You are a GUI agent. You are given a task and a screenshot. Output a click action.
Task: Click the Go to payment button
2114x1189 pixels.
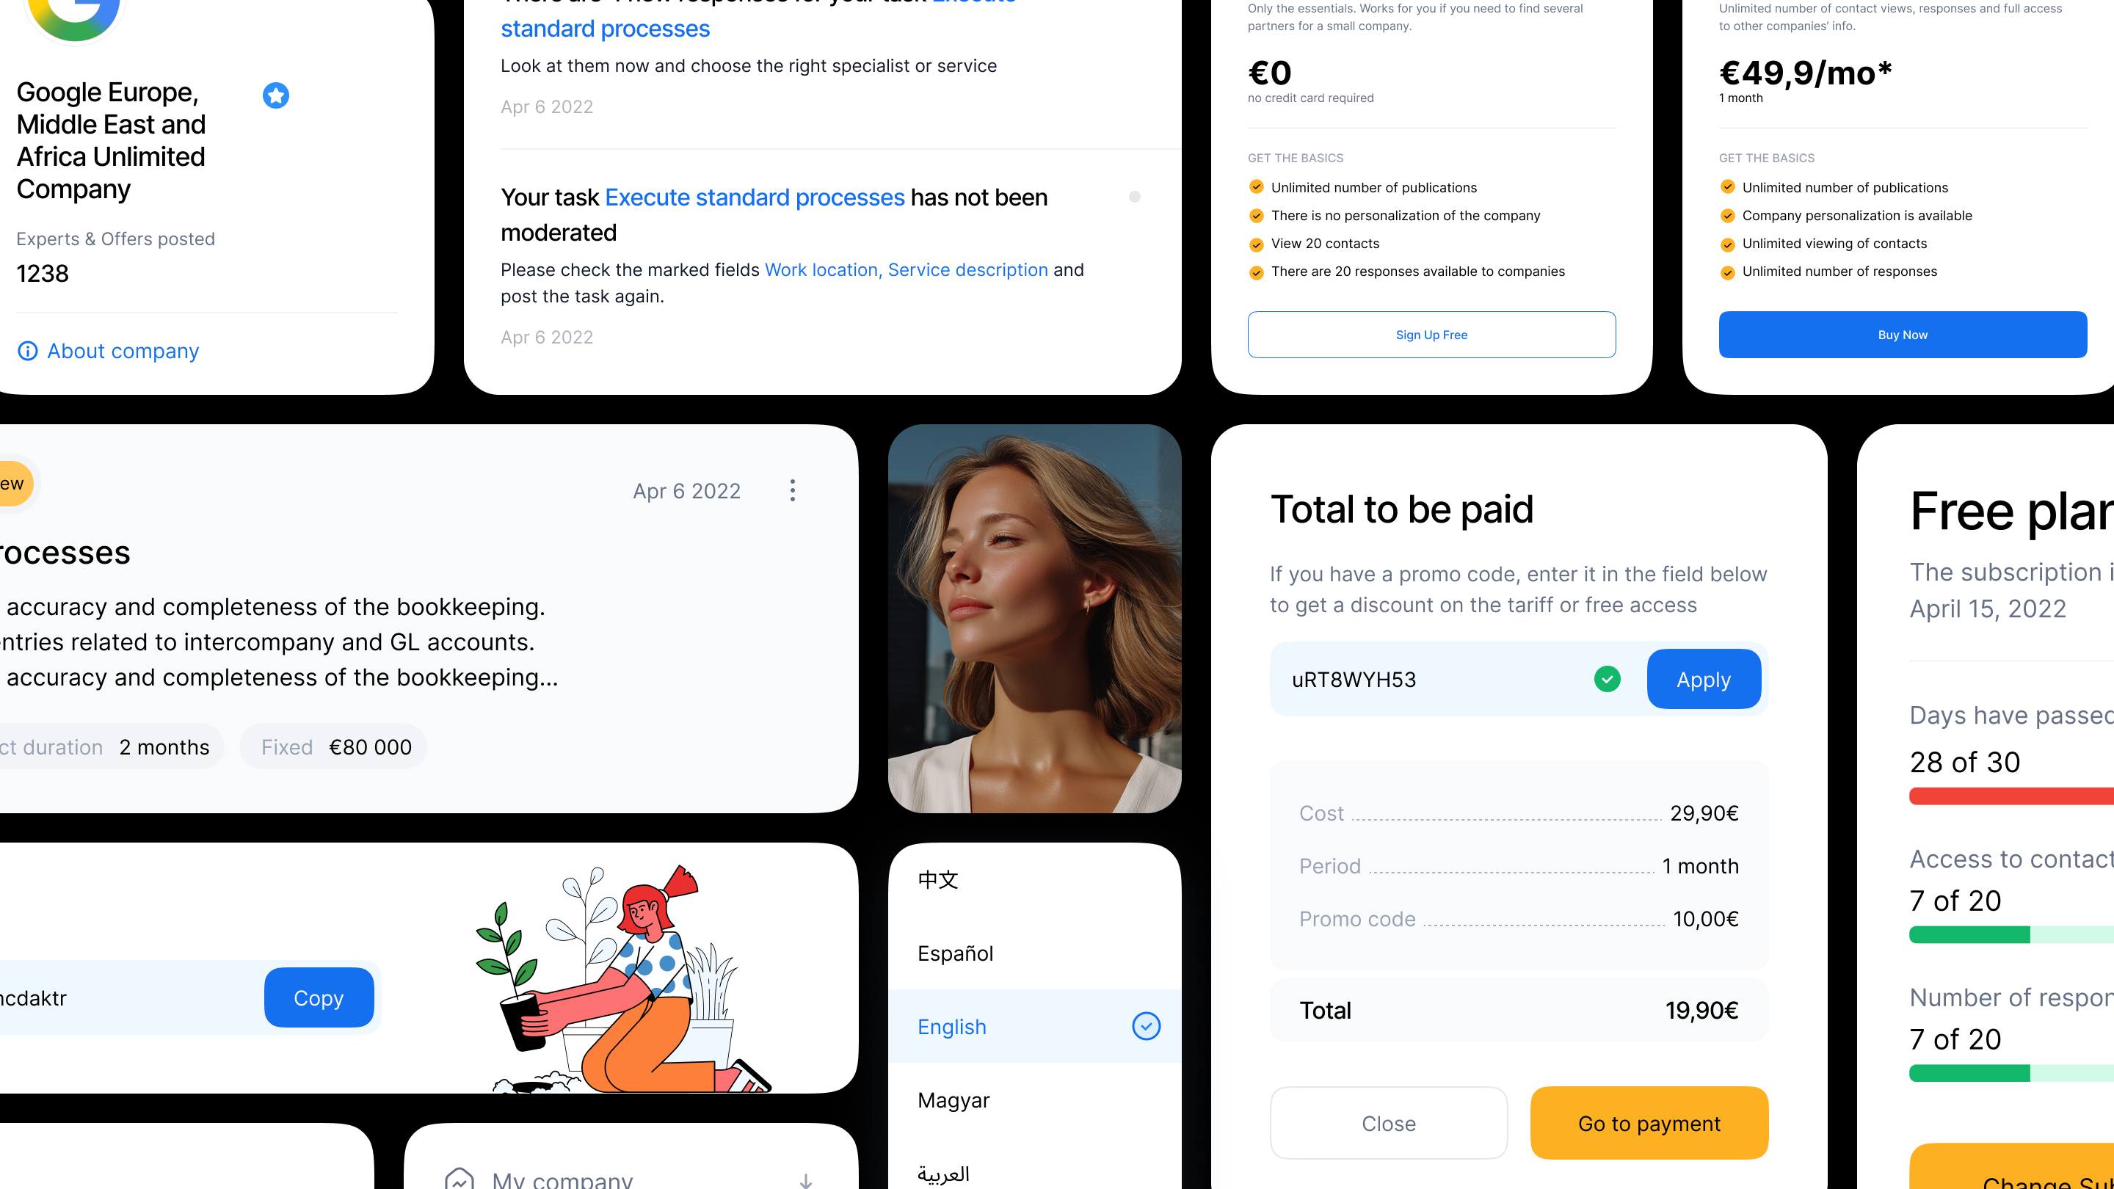tap(1649, 1124)
